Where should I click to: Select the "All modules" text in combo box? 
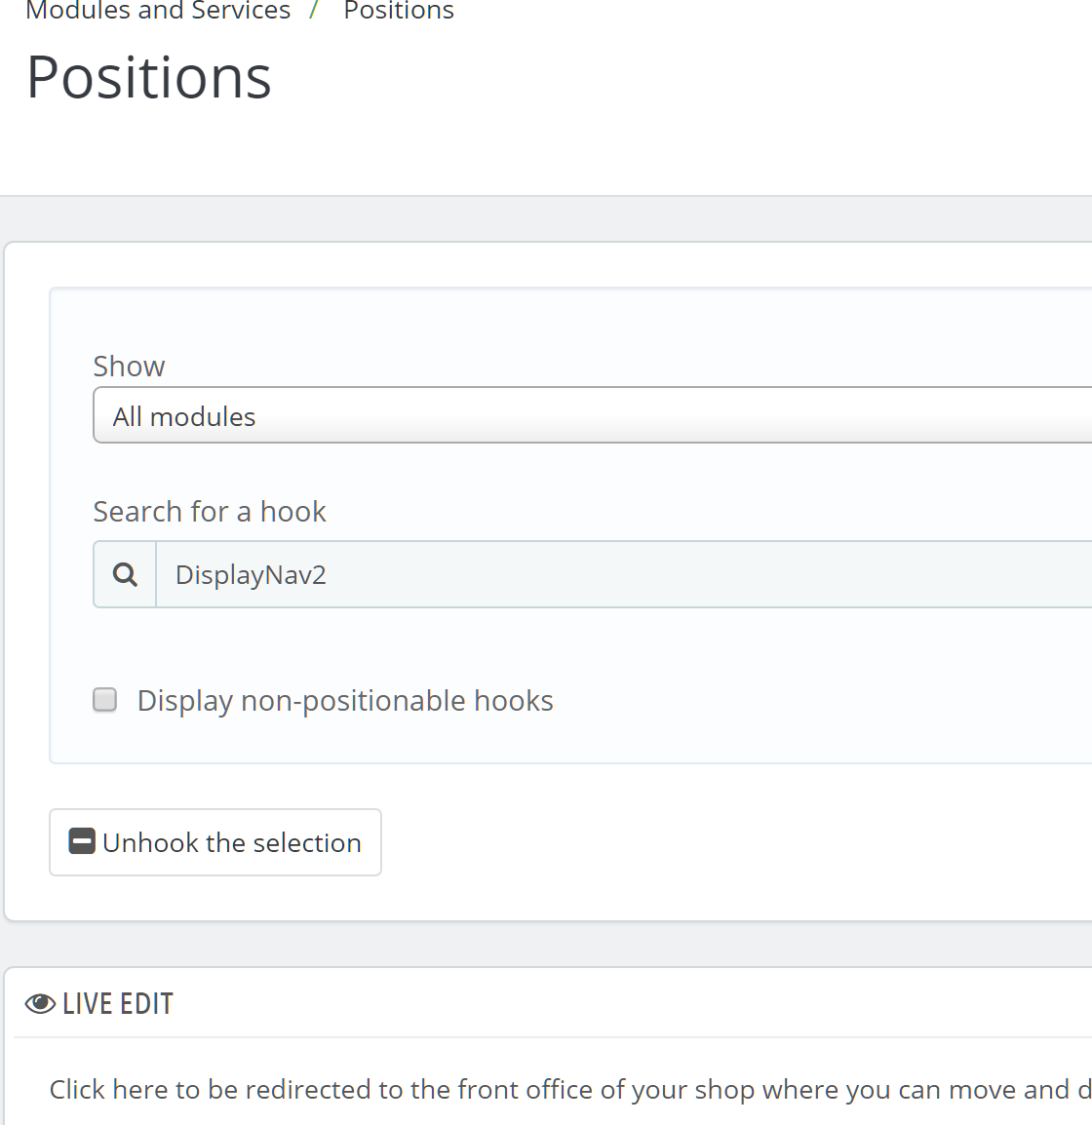click(184, 417)
